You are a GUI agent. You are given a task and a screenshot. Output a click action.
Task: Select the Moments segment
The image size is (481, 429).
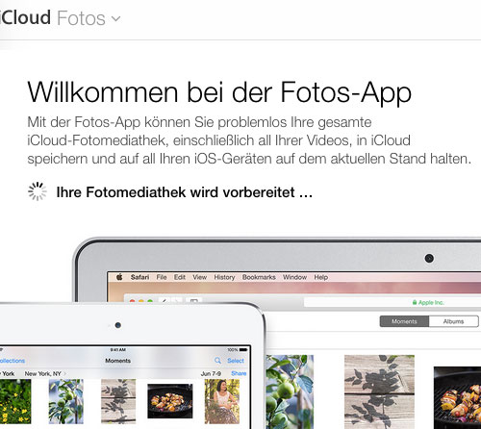[404, 321]
